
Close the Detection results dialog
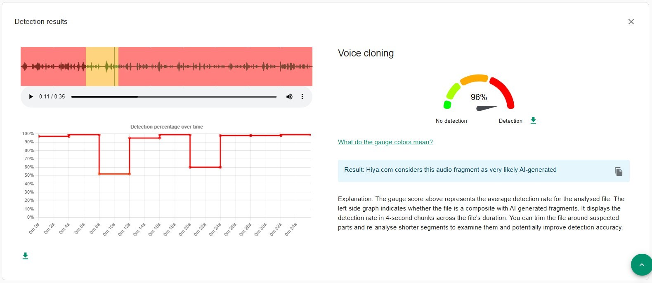tap(631, 22)
